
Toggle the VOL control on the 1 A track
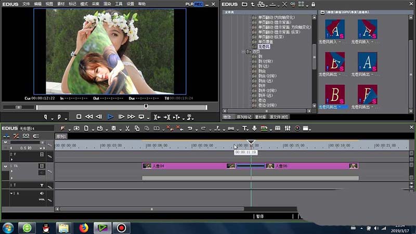click(42, 200)
